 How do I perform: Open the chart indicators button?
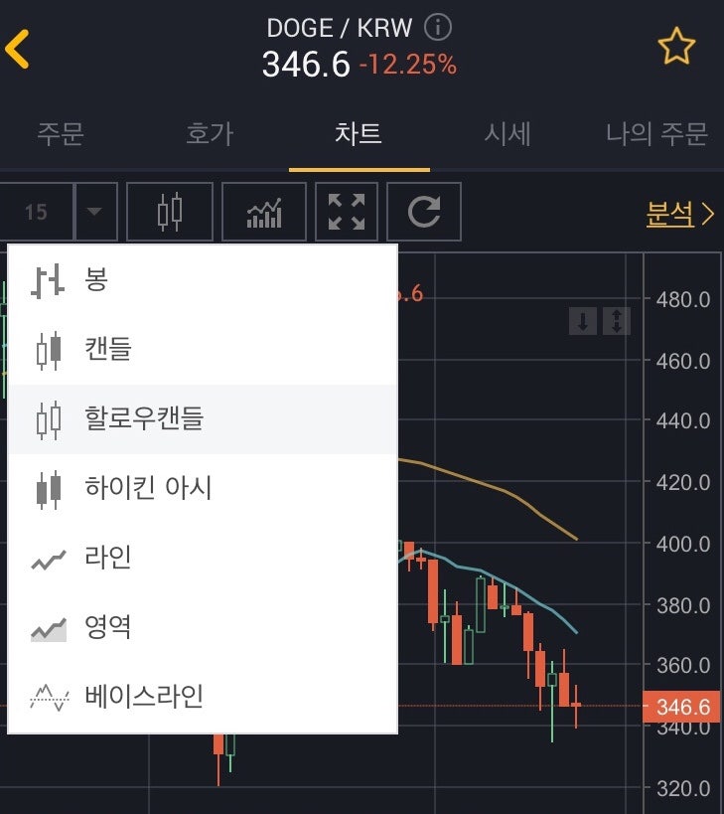[264, 212]
